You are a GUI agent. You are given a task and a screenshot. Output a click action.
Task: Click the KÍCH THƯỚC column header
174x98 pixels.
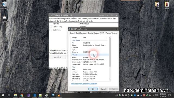85,24
